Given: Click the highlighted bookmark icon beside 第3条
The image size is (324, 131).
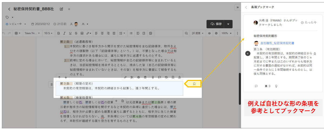Looking at the screenshot, I should [194, 84].
